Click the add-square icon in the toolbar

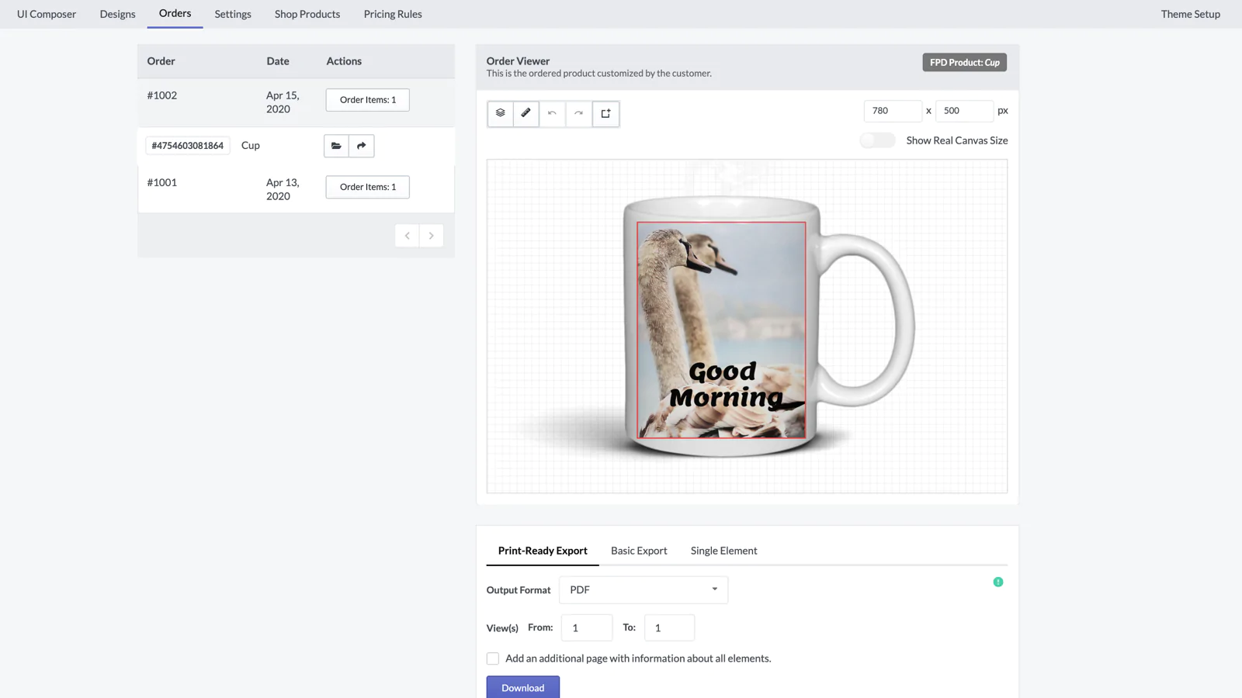(x=605, y=113)
